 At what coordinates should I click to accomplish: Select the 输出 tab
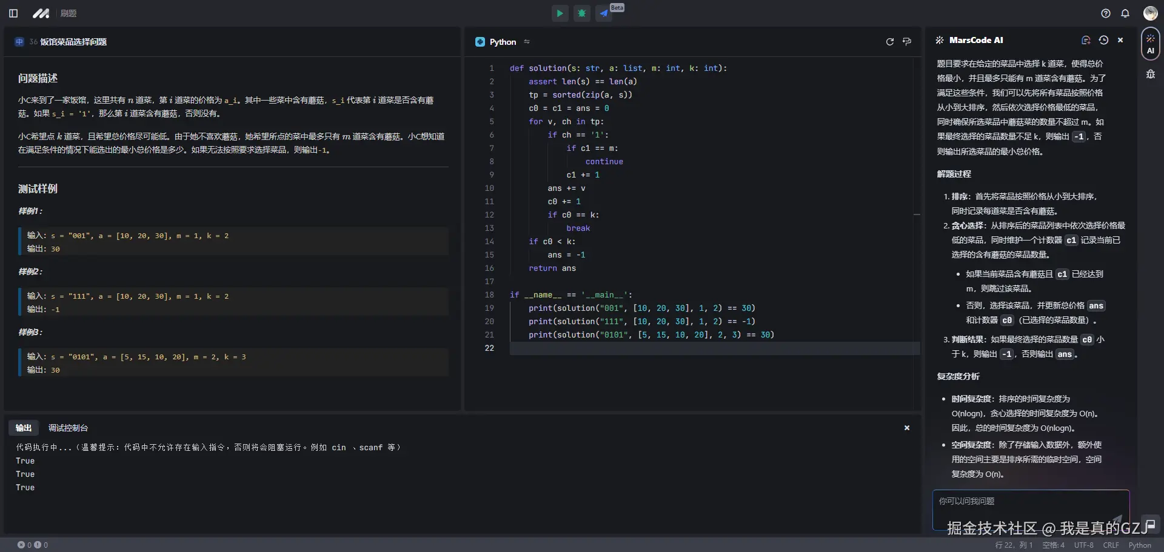24,428
